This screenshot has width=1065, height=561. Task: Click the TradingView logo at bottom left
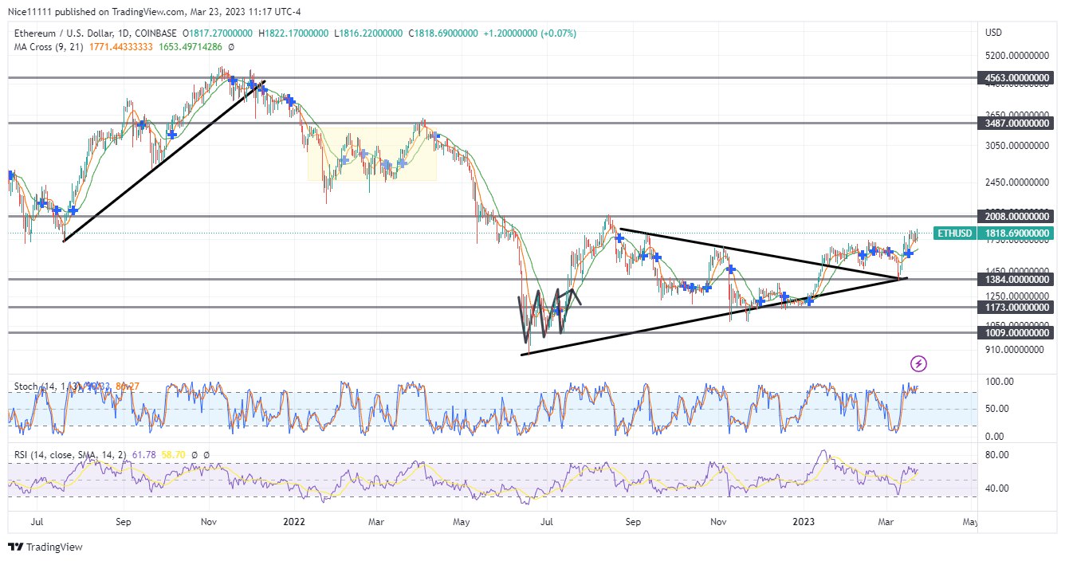click(45, 547)
